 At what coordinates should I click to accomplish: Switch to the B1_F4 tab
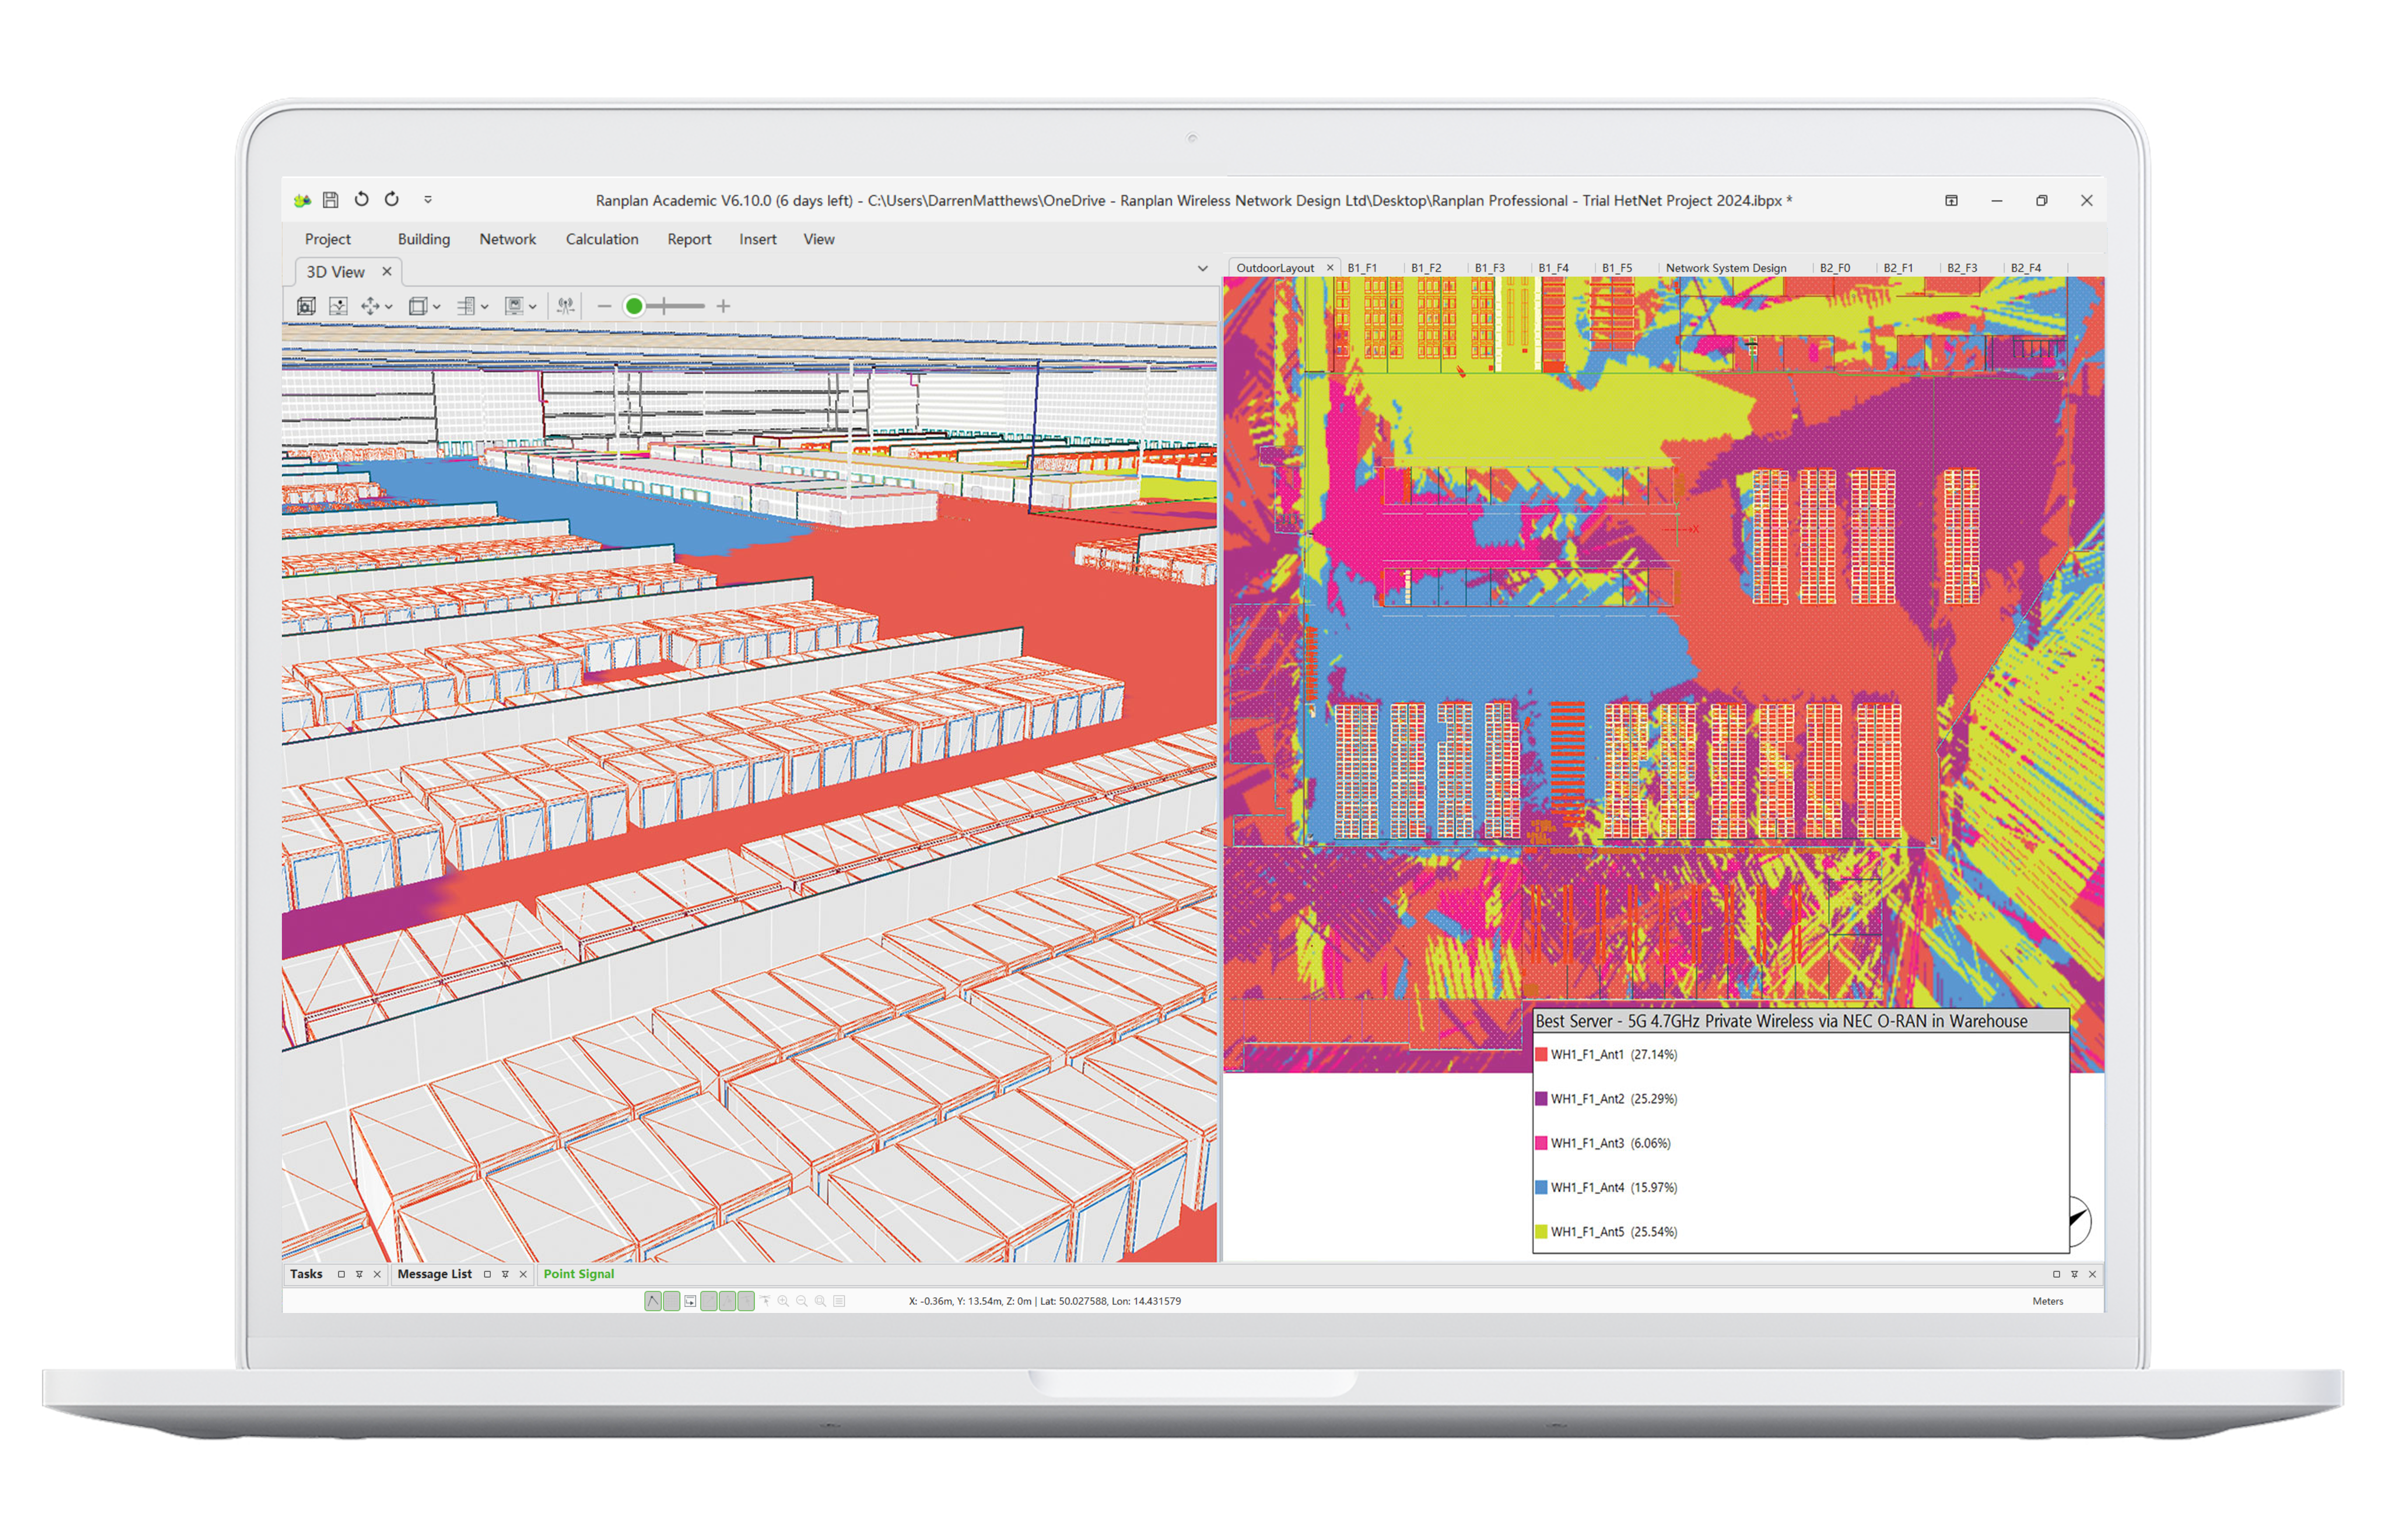click(1554, 268)
